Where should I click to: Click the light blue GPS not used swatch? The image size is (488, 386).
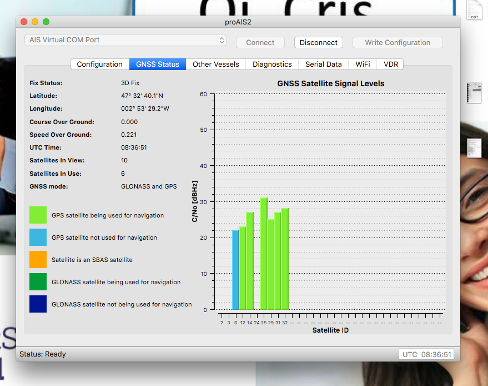38,237
